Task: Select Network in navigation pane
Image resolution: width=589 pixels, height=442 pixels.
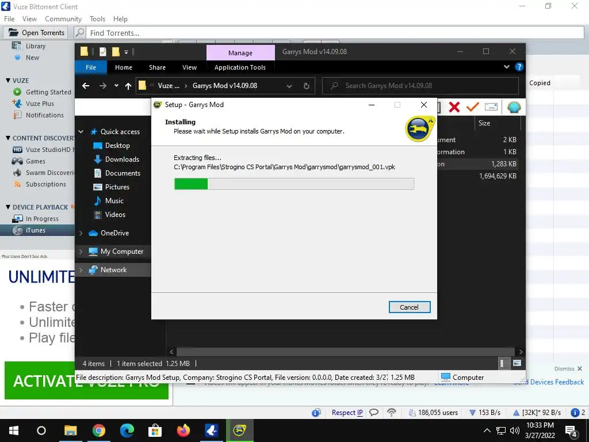Action: (113, 270)
